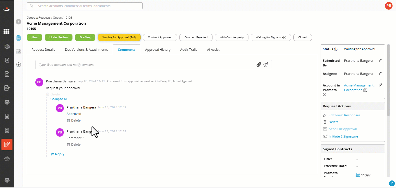The width and height of the screenshot is (396, 188).
Task: Delete the Approved reply comment
Action: point(74,120)
